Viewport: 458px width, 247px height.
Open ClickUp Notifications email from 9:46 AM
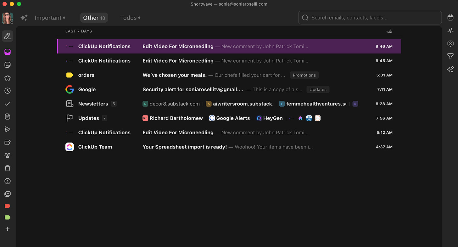point(229,46)
